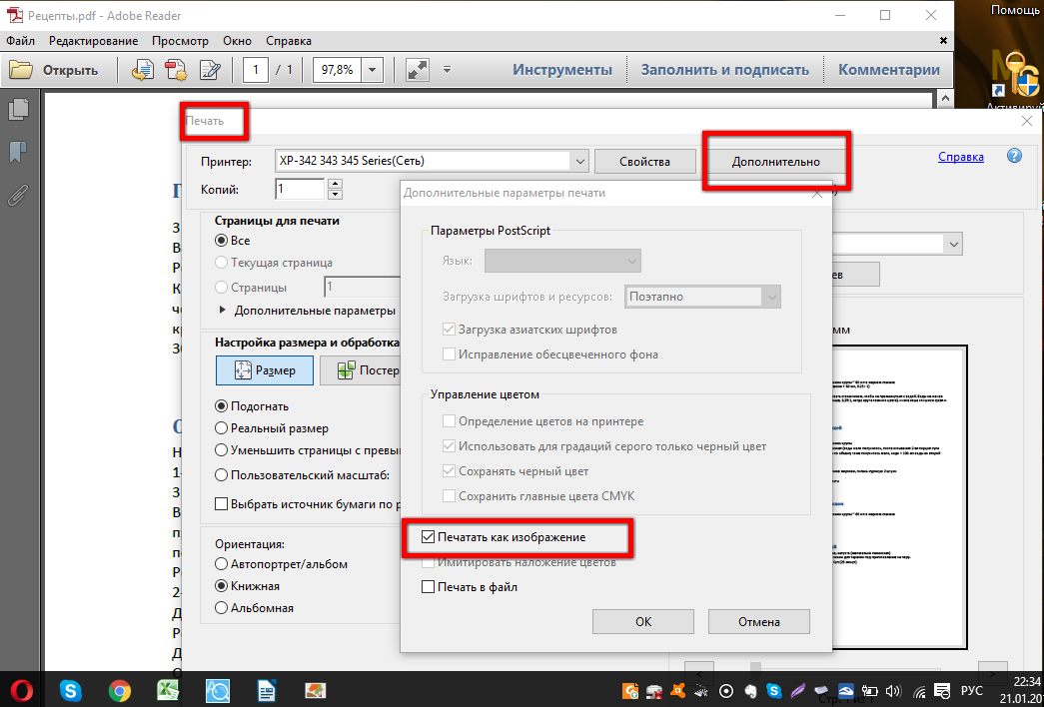Click 'Отмена' in advanced print settings
The image size is (1044, 707).
coord(759,622)
